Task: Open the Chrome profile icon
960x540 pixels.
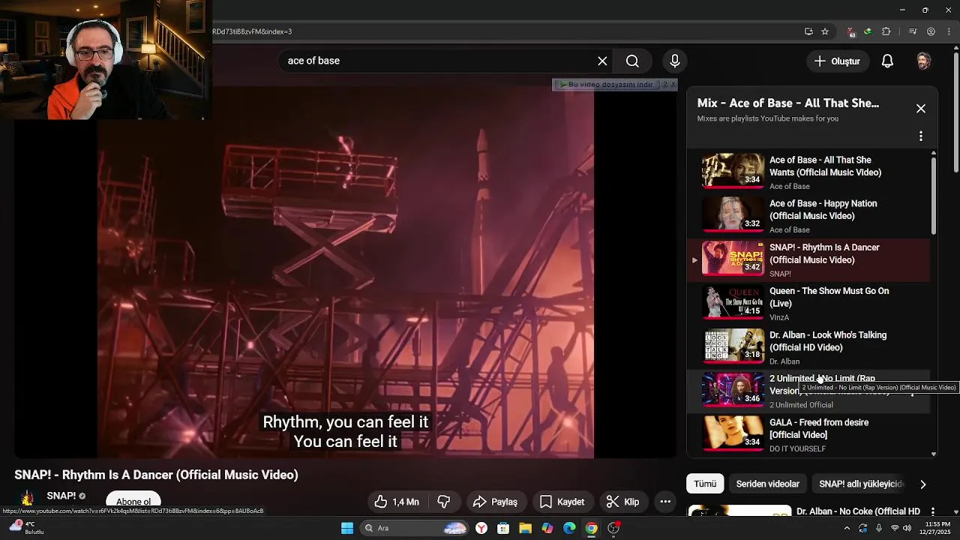Action: coord(931,31)
